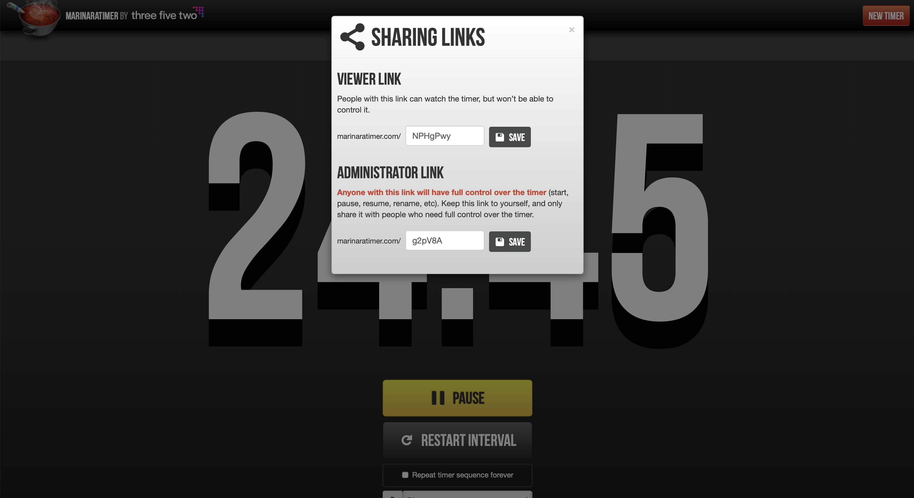Click the PAUSE button to pause timer
914x498 pixels.
(x=457, y=397)
